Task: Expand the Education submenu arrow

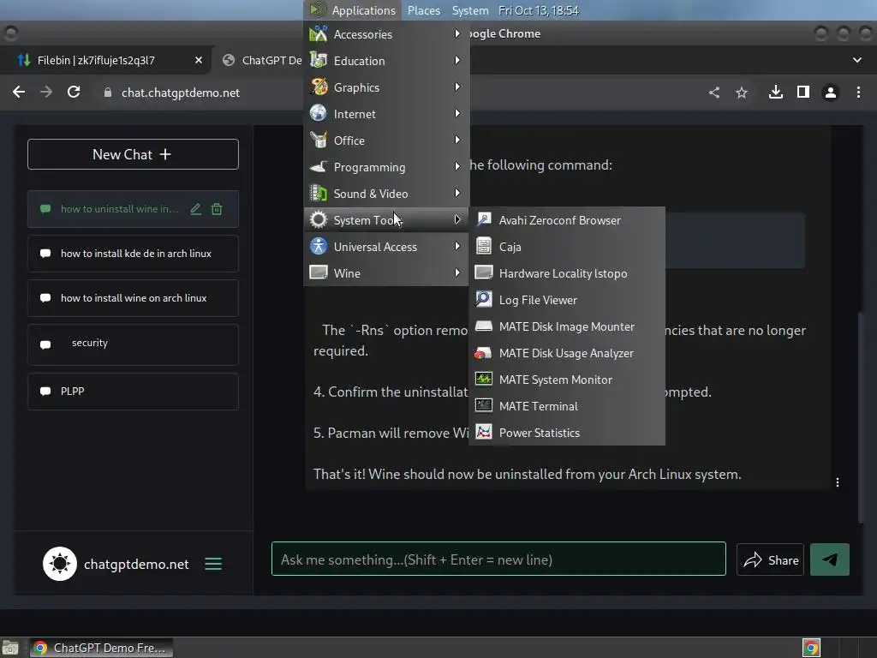Action: (x=457, y=60)
